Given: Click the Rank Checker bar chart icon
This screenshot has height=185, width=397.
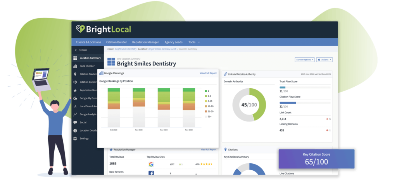Looking at the screenshot, I should pos(75,66).
